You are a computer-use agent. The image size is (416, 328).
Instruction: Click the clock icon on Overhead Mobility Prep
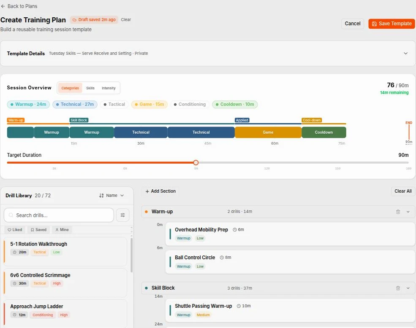(234, 230)
